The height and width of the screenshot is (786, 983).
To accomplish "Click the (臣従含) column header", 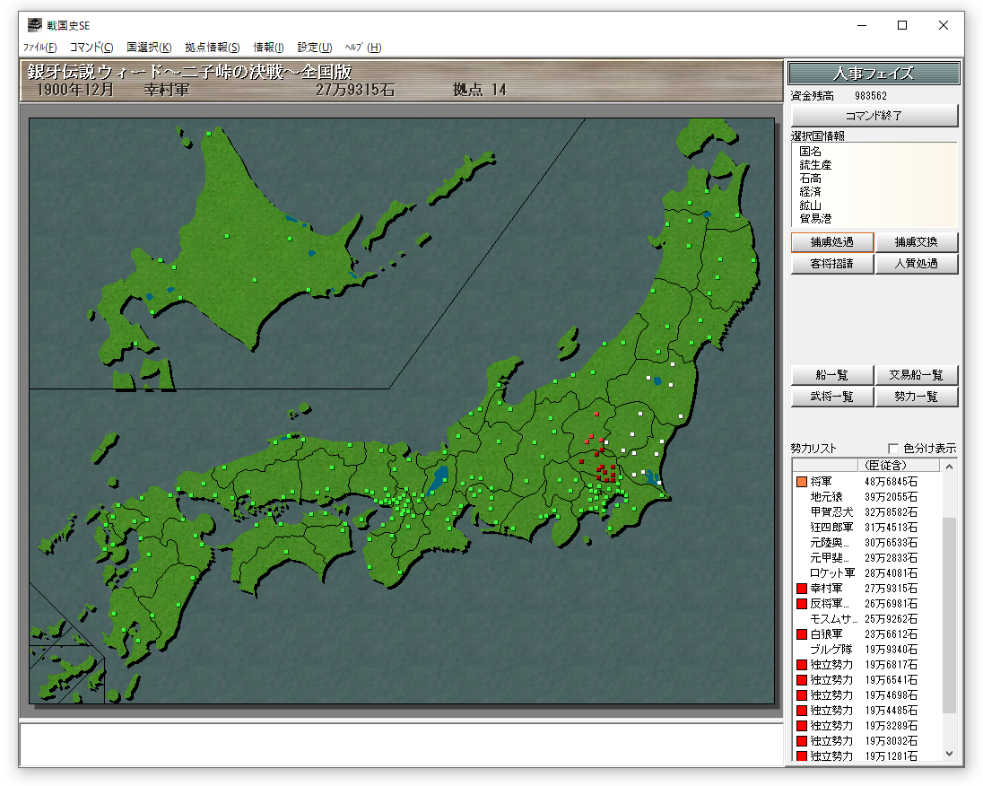I will coord(883,466).
